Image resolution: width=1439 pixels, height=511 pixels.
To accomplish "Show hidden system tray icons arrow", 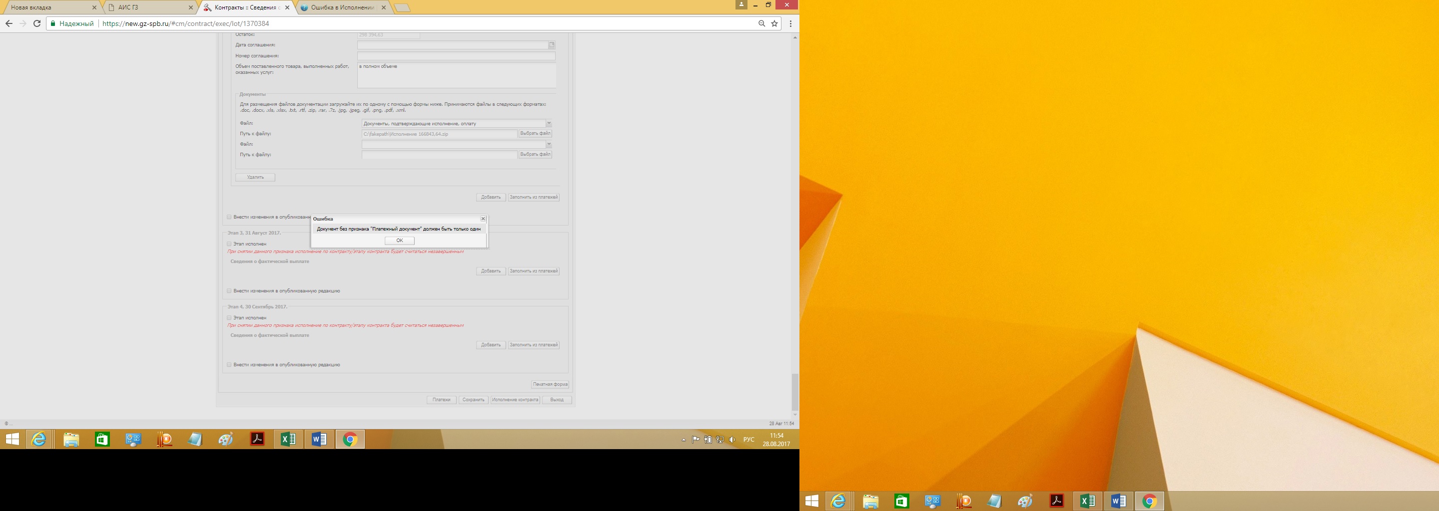I will tap(683, 440).
